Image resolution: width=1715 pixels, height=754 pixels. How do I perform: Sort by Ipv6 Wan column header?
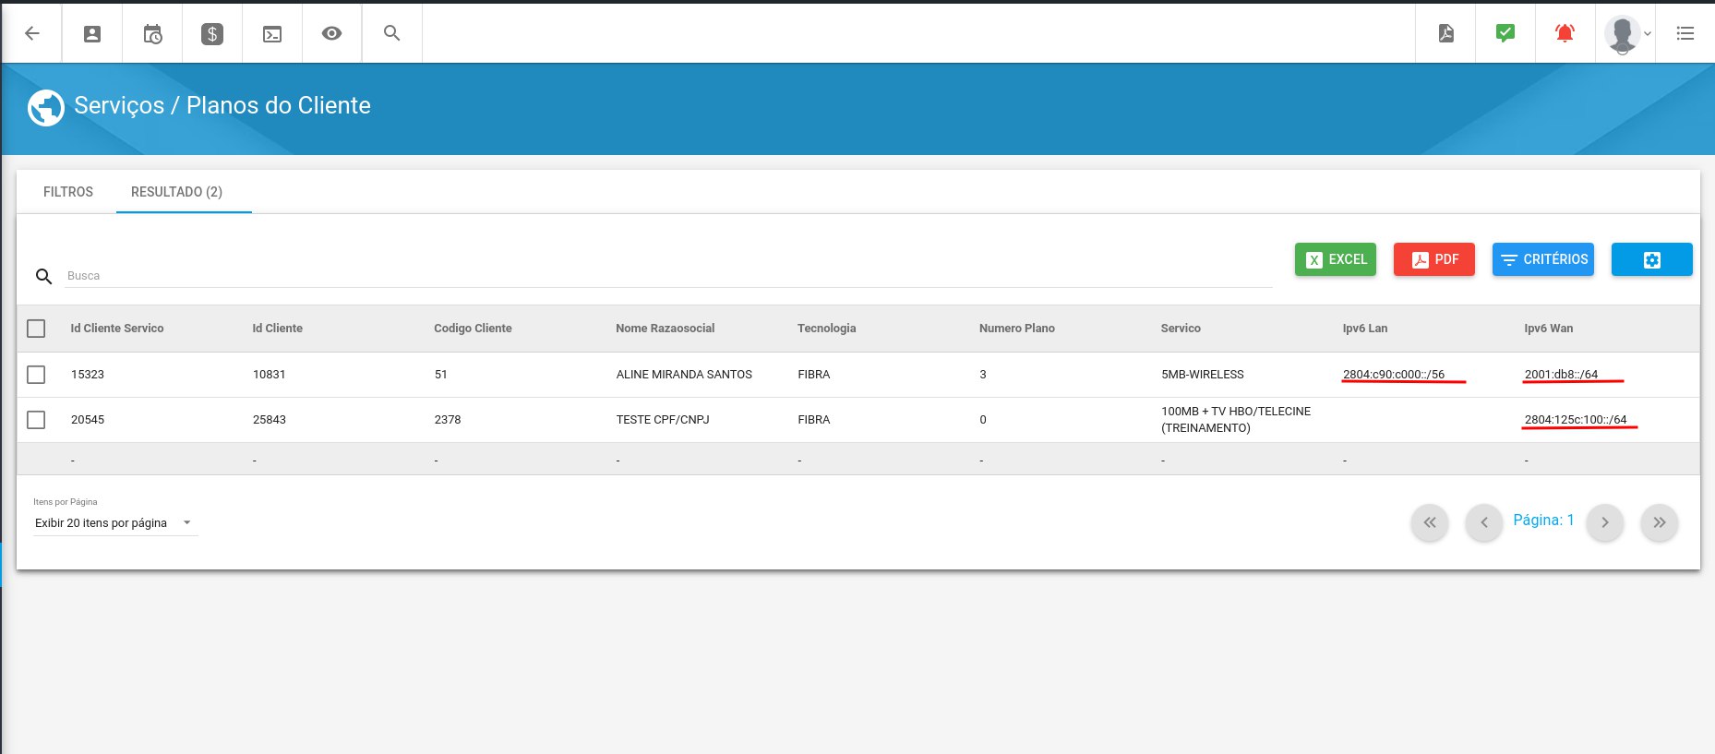1548,329
